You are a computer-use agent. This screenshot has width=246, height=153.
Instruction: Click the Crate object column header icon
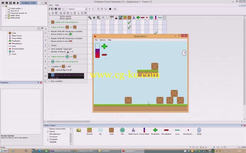[129, 18]
